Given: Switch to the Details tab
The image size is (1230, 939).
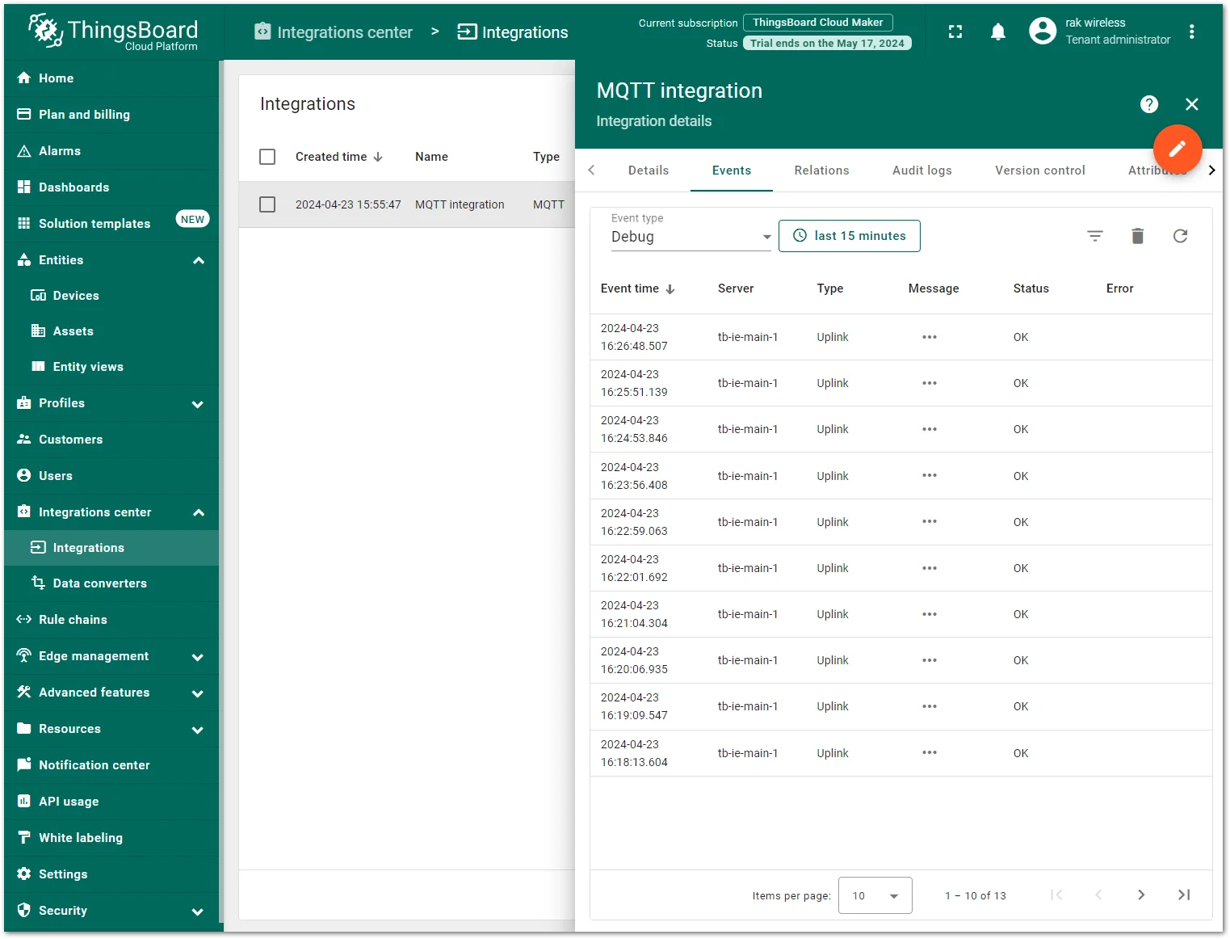Looking at the screenshot, I should 649,171.
